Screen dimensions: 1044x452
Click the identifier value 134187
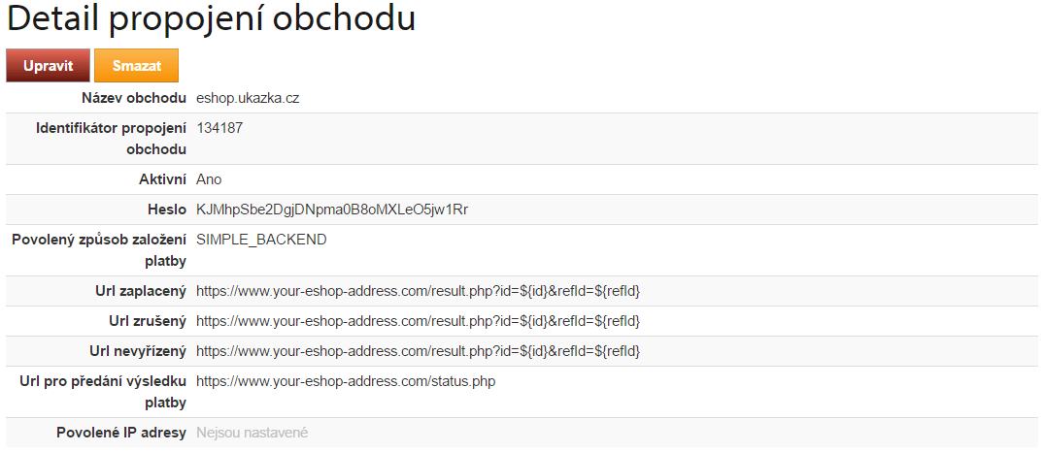[x=219, y=128]
